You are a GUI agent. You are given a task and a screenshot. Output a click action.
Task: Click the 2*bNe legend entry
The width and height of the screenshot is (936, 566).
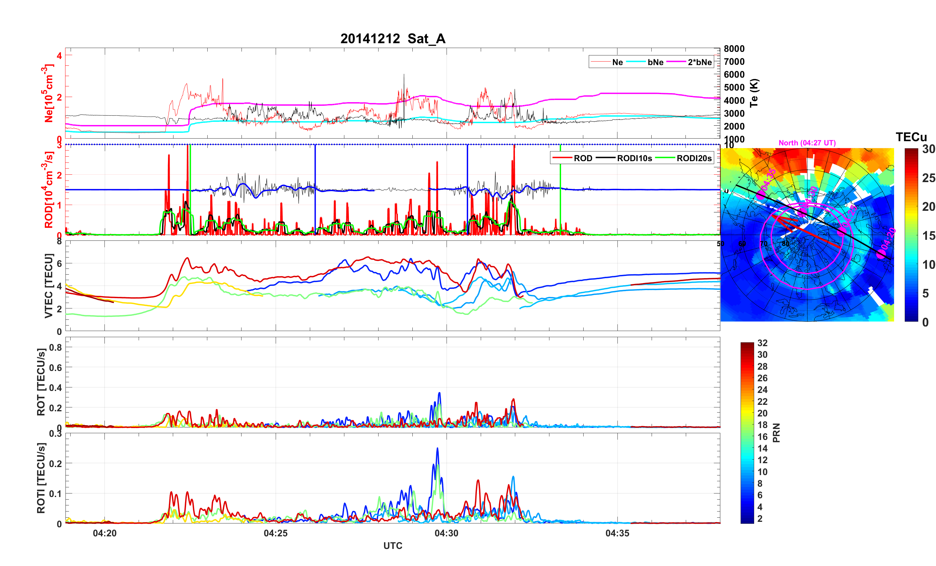(x=699, y=62)
